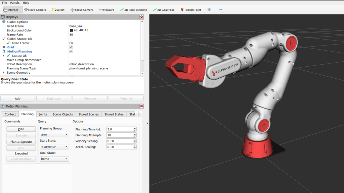This screenshot has width=344, height=193.
Task: Select the 2D Pose Estimate tool
Action: (x=133, y=10)
